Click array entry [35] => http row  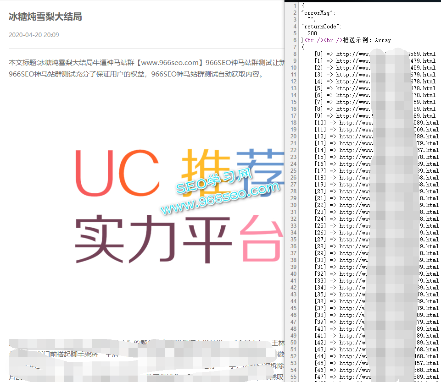(x=376, y=295)
